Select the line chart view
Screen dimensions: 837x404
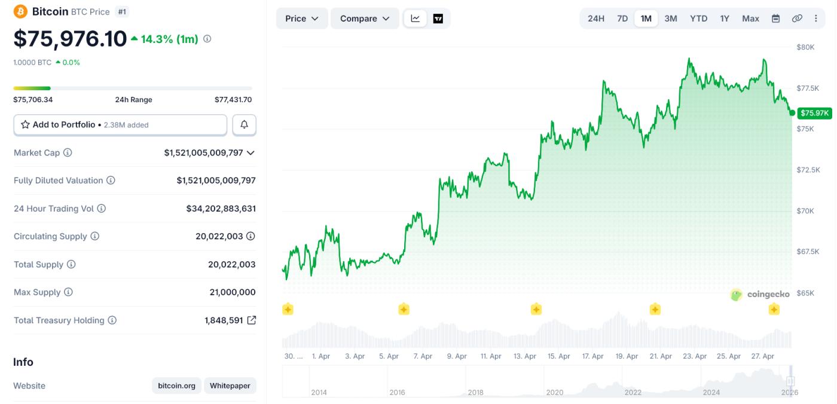point(416,19)
